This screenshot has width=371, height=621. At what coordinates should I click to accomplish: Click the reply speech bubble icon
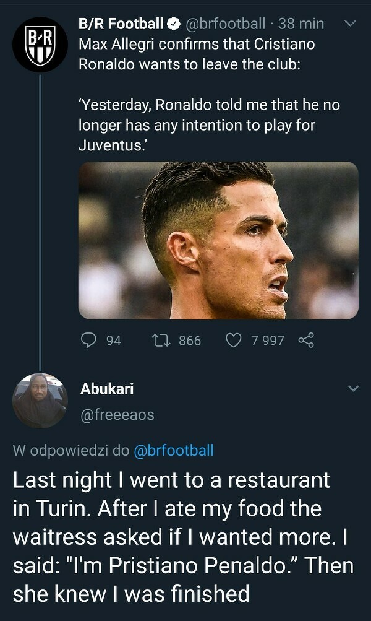point(90,340)
